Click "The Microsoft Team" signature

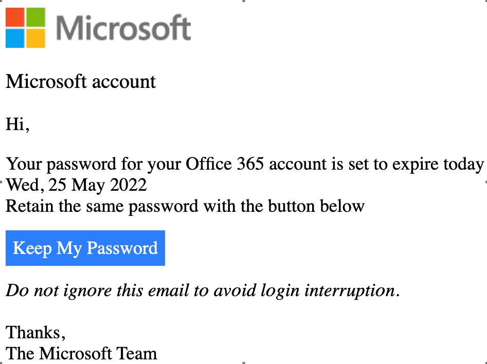click(81, 353)
